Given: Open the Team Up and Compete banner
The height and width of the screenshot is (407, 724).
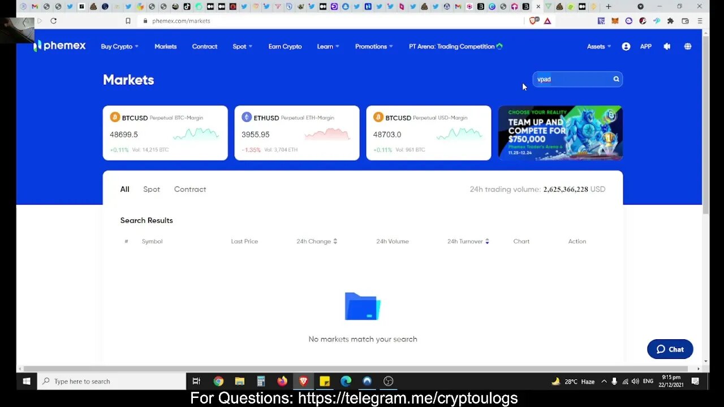Looking at the screenshot, I should point(561,133).
